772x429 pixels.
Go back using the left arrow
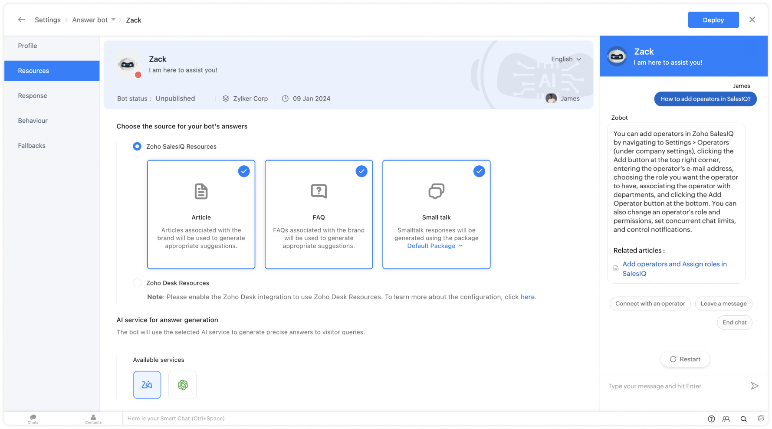click(22, 20)
